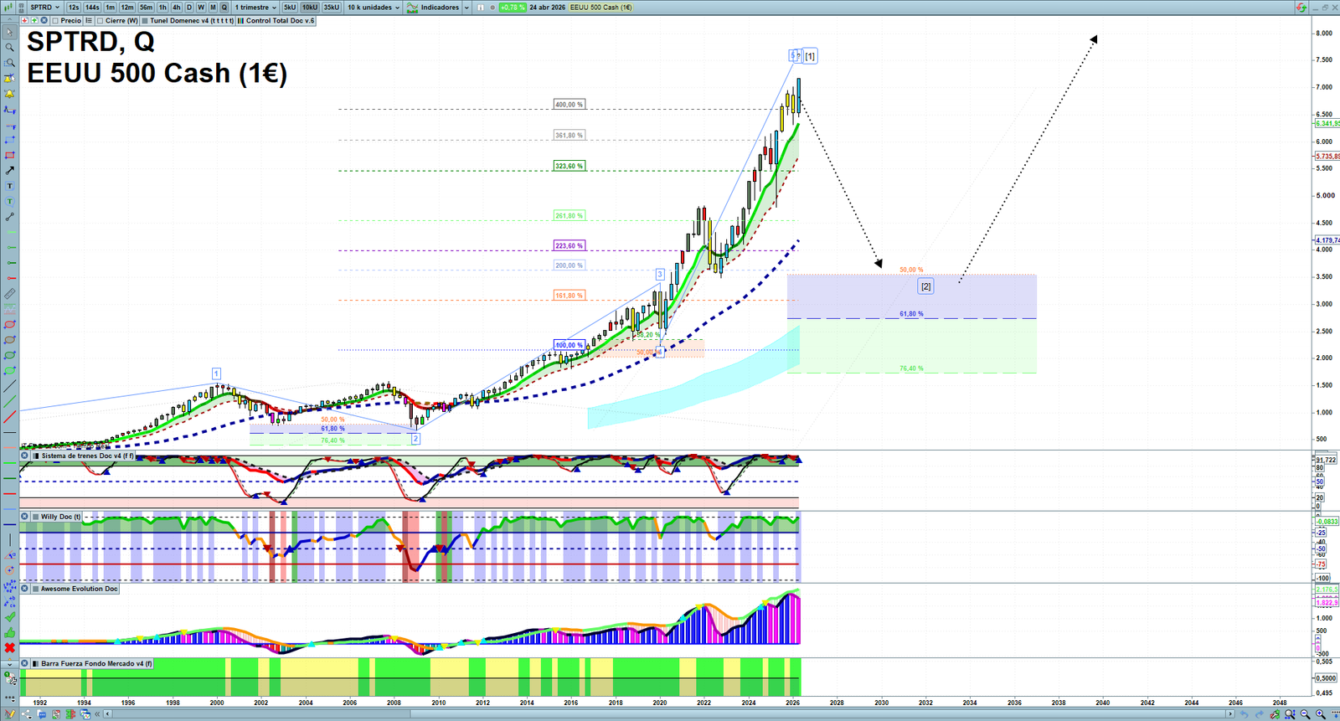This screenshot has height=721, width=1340.
Task: Close the Awesome Evolution Doc panel
Action: pos(24,589)
